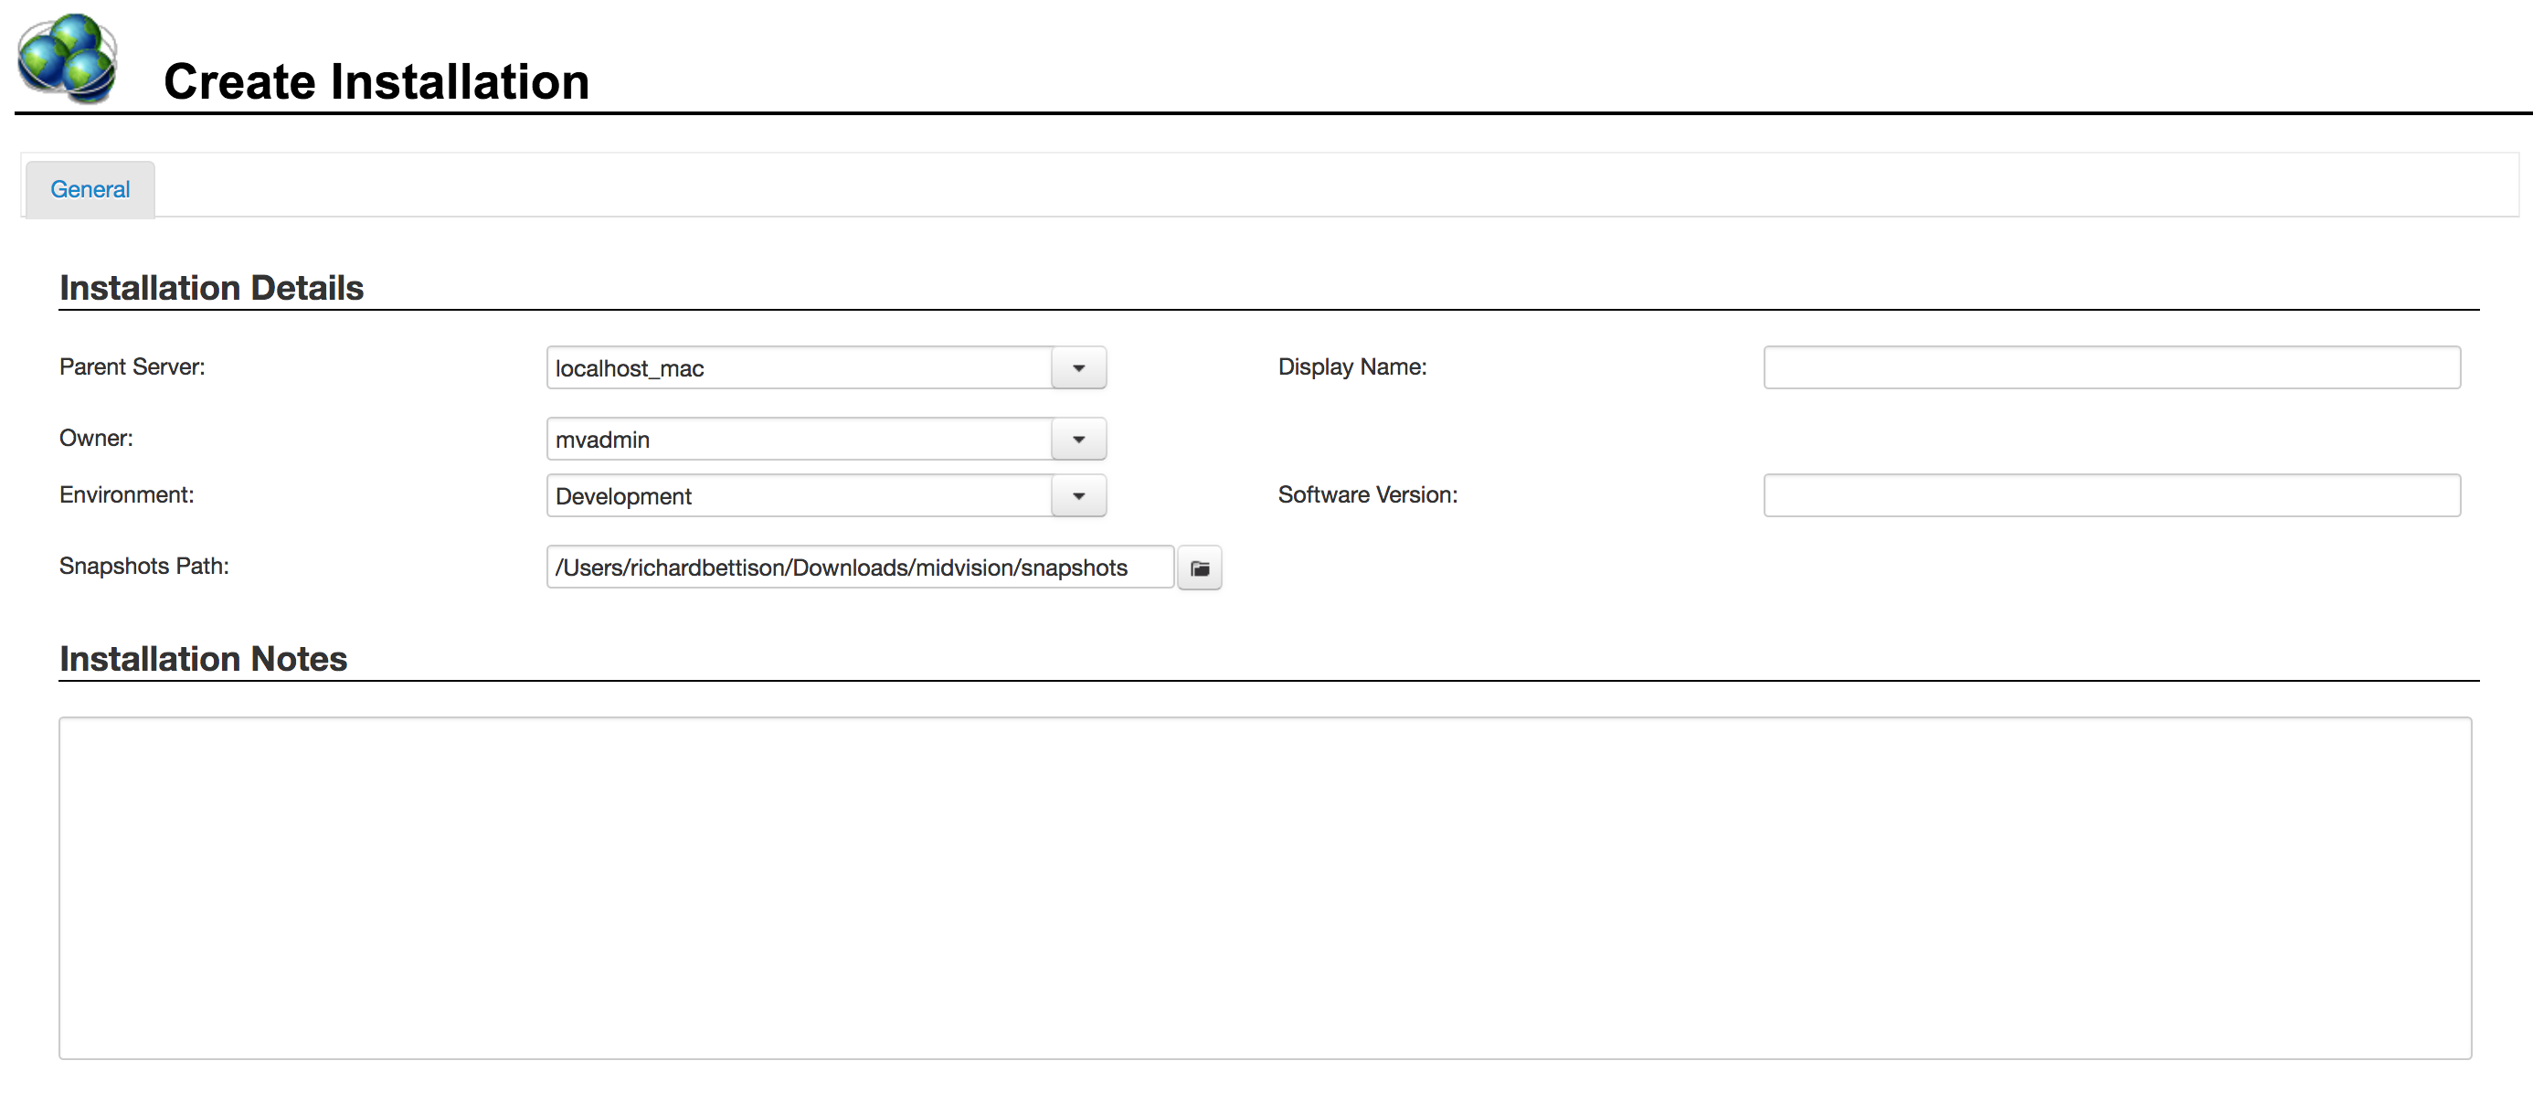Select the mvadmin Owner field
2533x1093 pixels.
pyautogui.click(x=800, y=439)
